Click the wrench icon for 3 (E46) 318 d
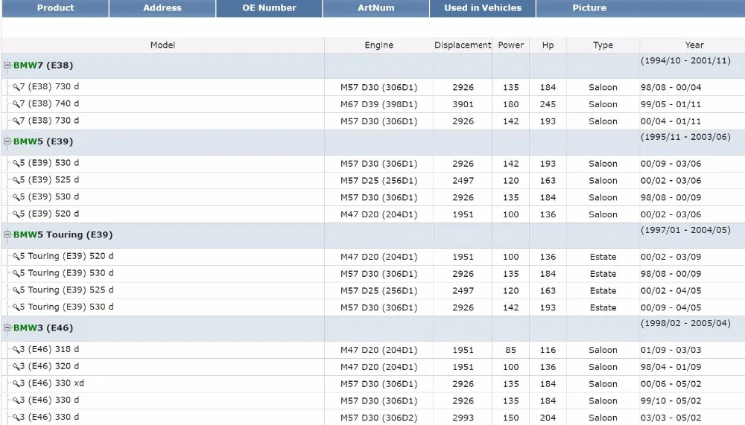The height and width of the screenshot is (425, 745). pos(16,350)
